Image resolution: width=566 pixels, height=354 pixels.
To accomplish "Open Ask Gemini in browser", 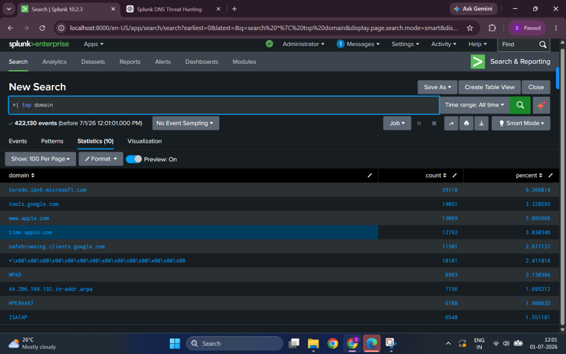I will pyautogui.click(x=473, y=8).
